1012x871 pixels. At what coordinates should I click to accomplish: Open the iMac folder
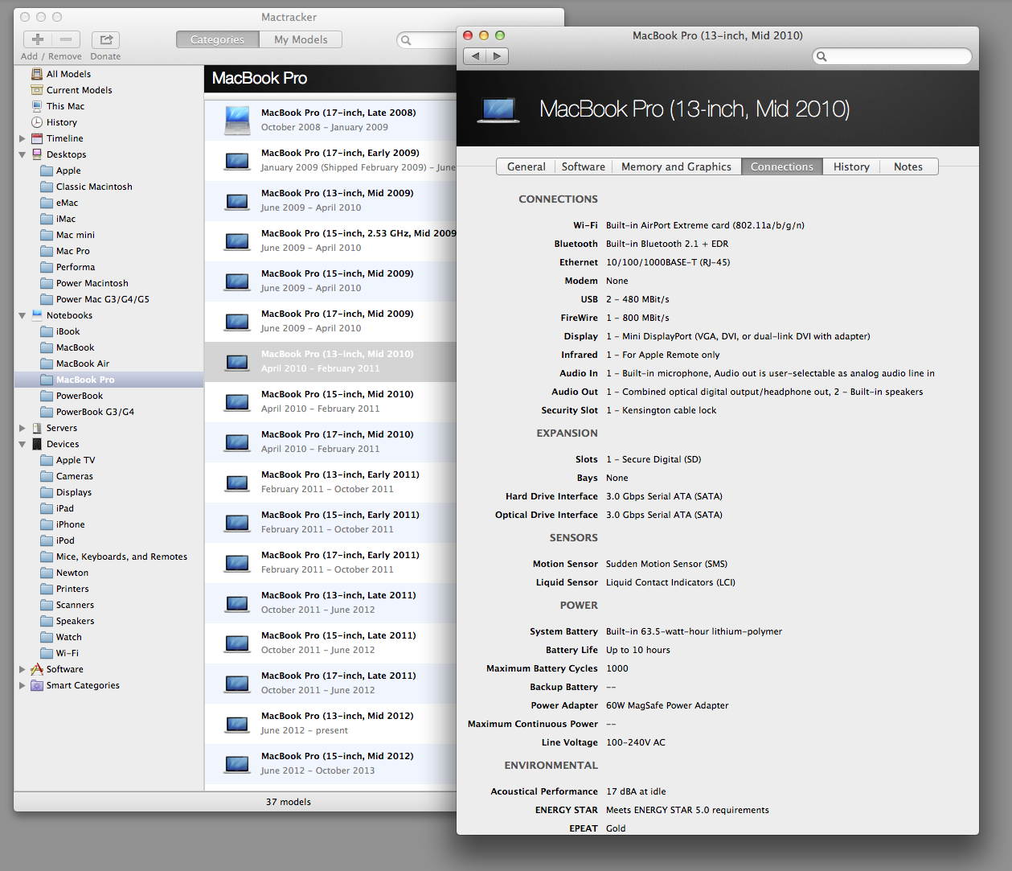pos(59,219)
